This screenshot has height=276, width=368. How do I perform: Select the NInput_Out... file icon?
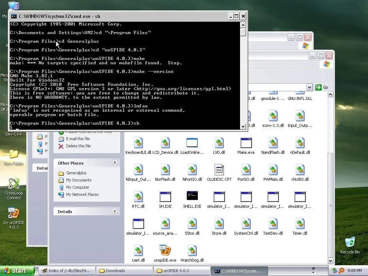click(x=138, y=170)
